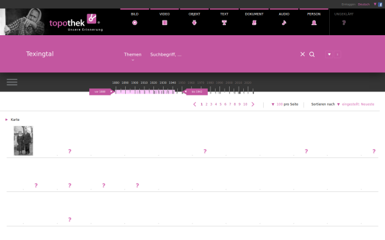
Task: Open extended search dropdown arrow
Action: coord(329,54)
